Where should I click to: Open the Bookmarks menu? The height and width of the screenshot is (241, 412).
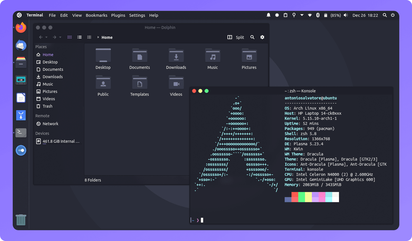point(96,15)
